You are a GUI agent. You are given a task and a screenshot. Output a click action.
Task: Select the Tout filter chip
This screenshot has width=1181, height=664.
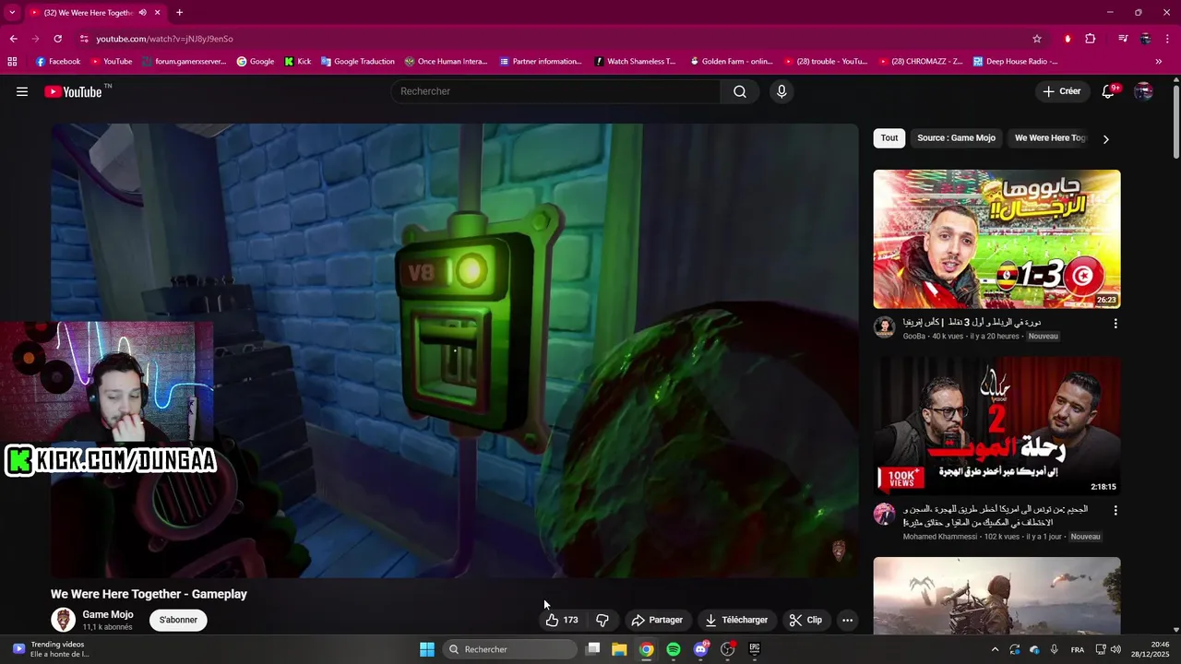coord(889,138)
